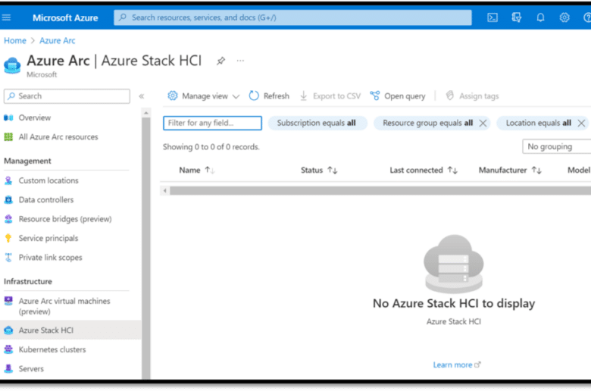Expand the Manage view dropdown chevron
Viewport: 591px width, 391px height.
[x=236, y=96]
